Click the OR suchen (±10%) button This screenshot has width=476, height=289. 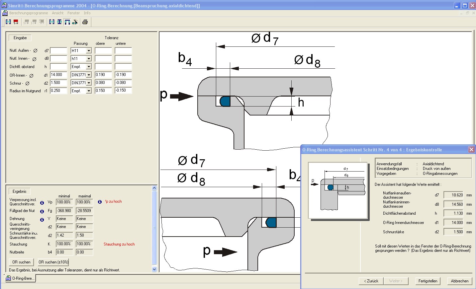(x=53, y=262)
